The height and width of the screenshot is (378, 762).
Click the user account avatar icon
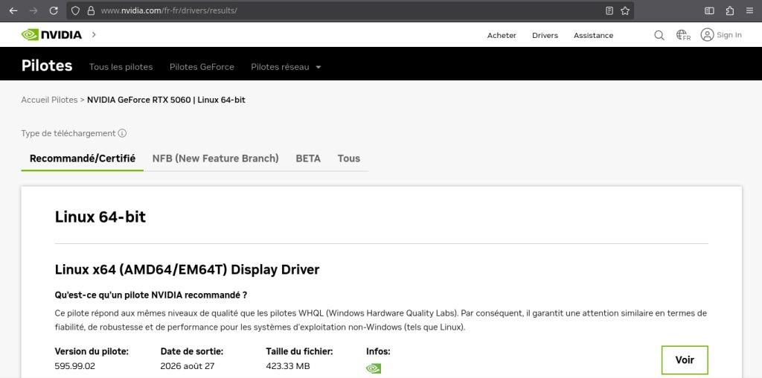pyautogui.click(x=707, y=35)
